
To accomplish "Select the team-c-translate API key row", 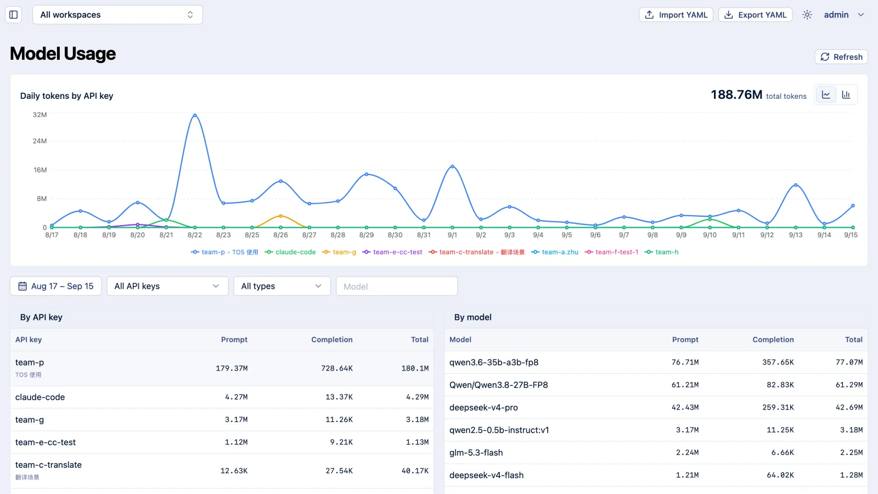I will 222,470.
